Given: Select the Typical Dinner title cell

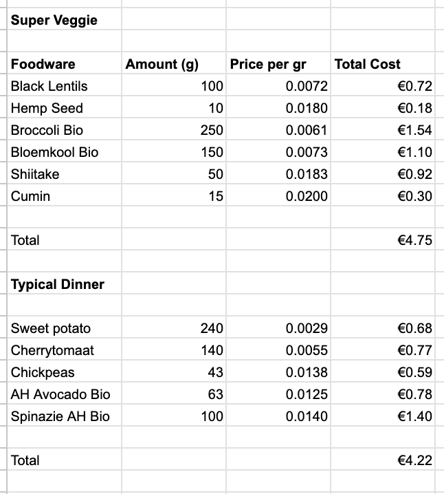Looking at the screenshot, I should coord(58,284).
